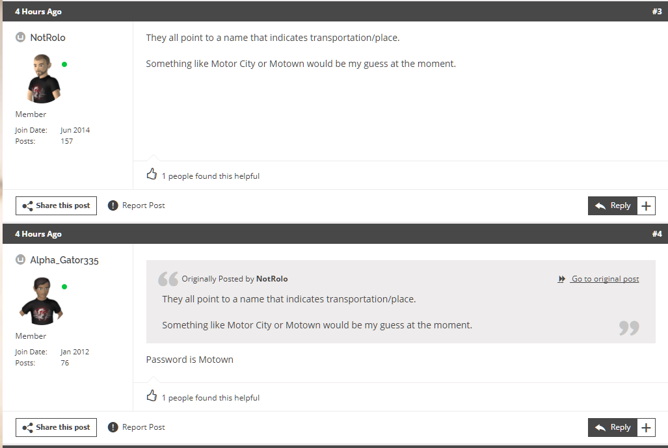Viewport: 668px width, 448px height.
Task: Add post #4 to multi-quote with plus button
Action: (x=647, y=428)
